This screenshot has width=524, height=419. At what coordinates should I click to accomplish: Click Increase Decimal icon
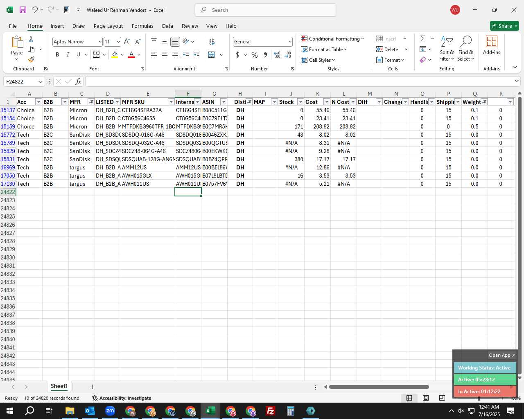point(277,55)
